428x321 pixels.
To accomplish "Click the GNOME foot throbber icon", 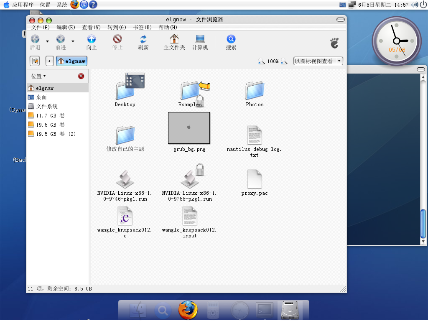I will 335,43.
